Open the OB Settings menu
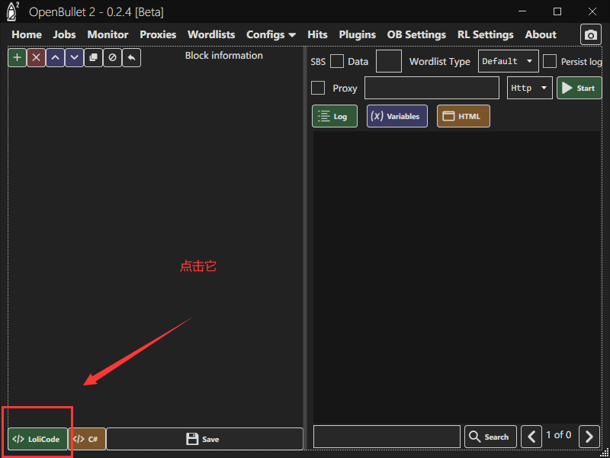This screenshot has height=458, width=610. [416, 34]
